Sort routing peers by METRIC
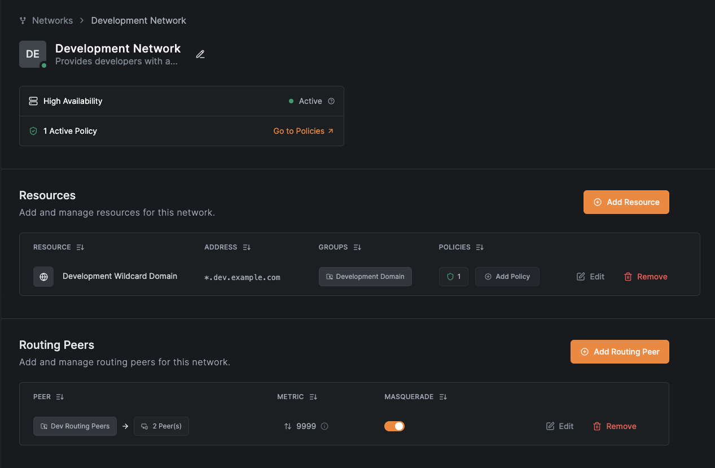 313,396
